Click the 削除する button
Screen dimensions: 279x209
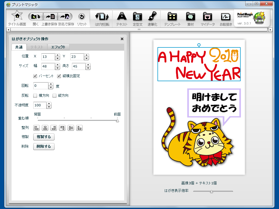pos(44,147)
